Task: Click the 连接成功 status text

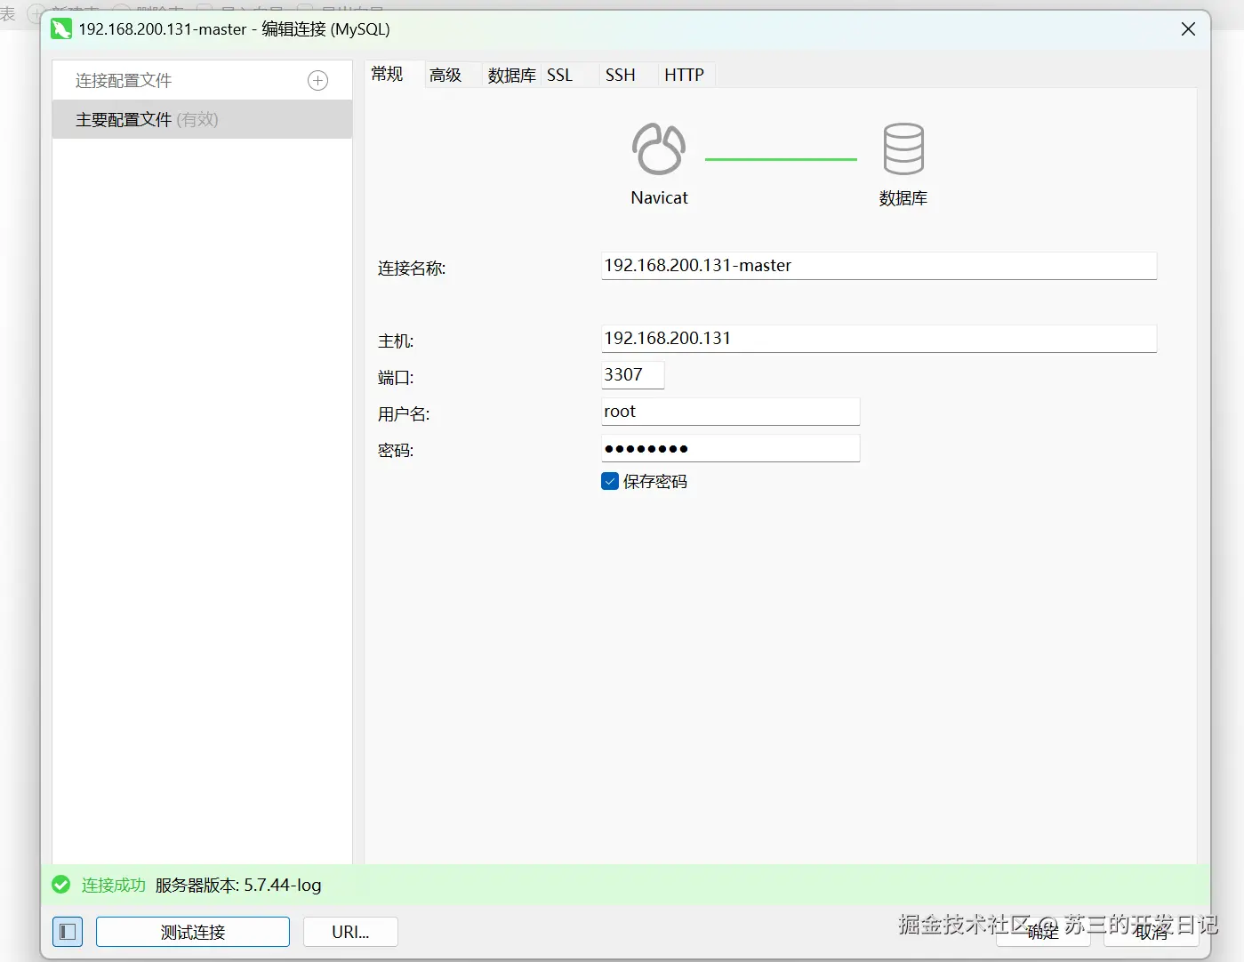Action: (x=114, y=885)
